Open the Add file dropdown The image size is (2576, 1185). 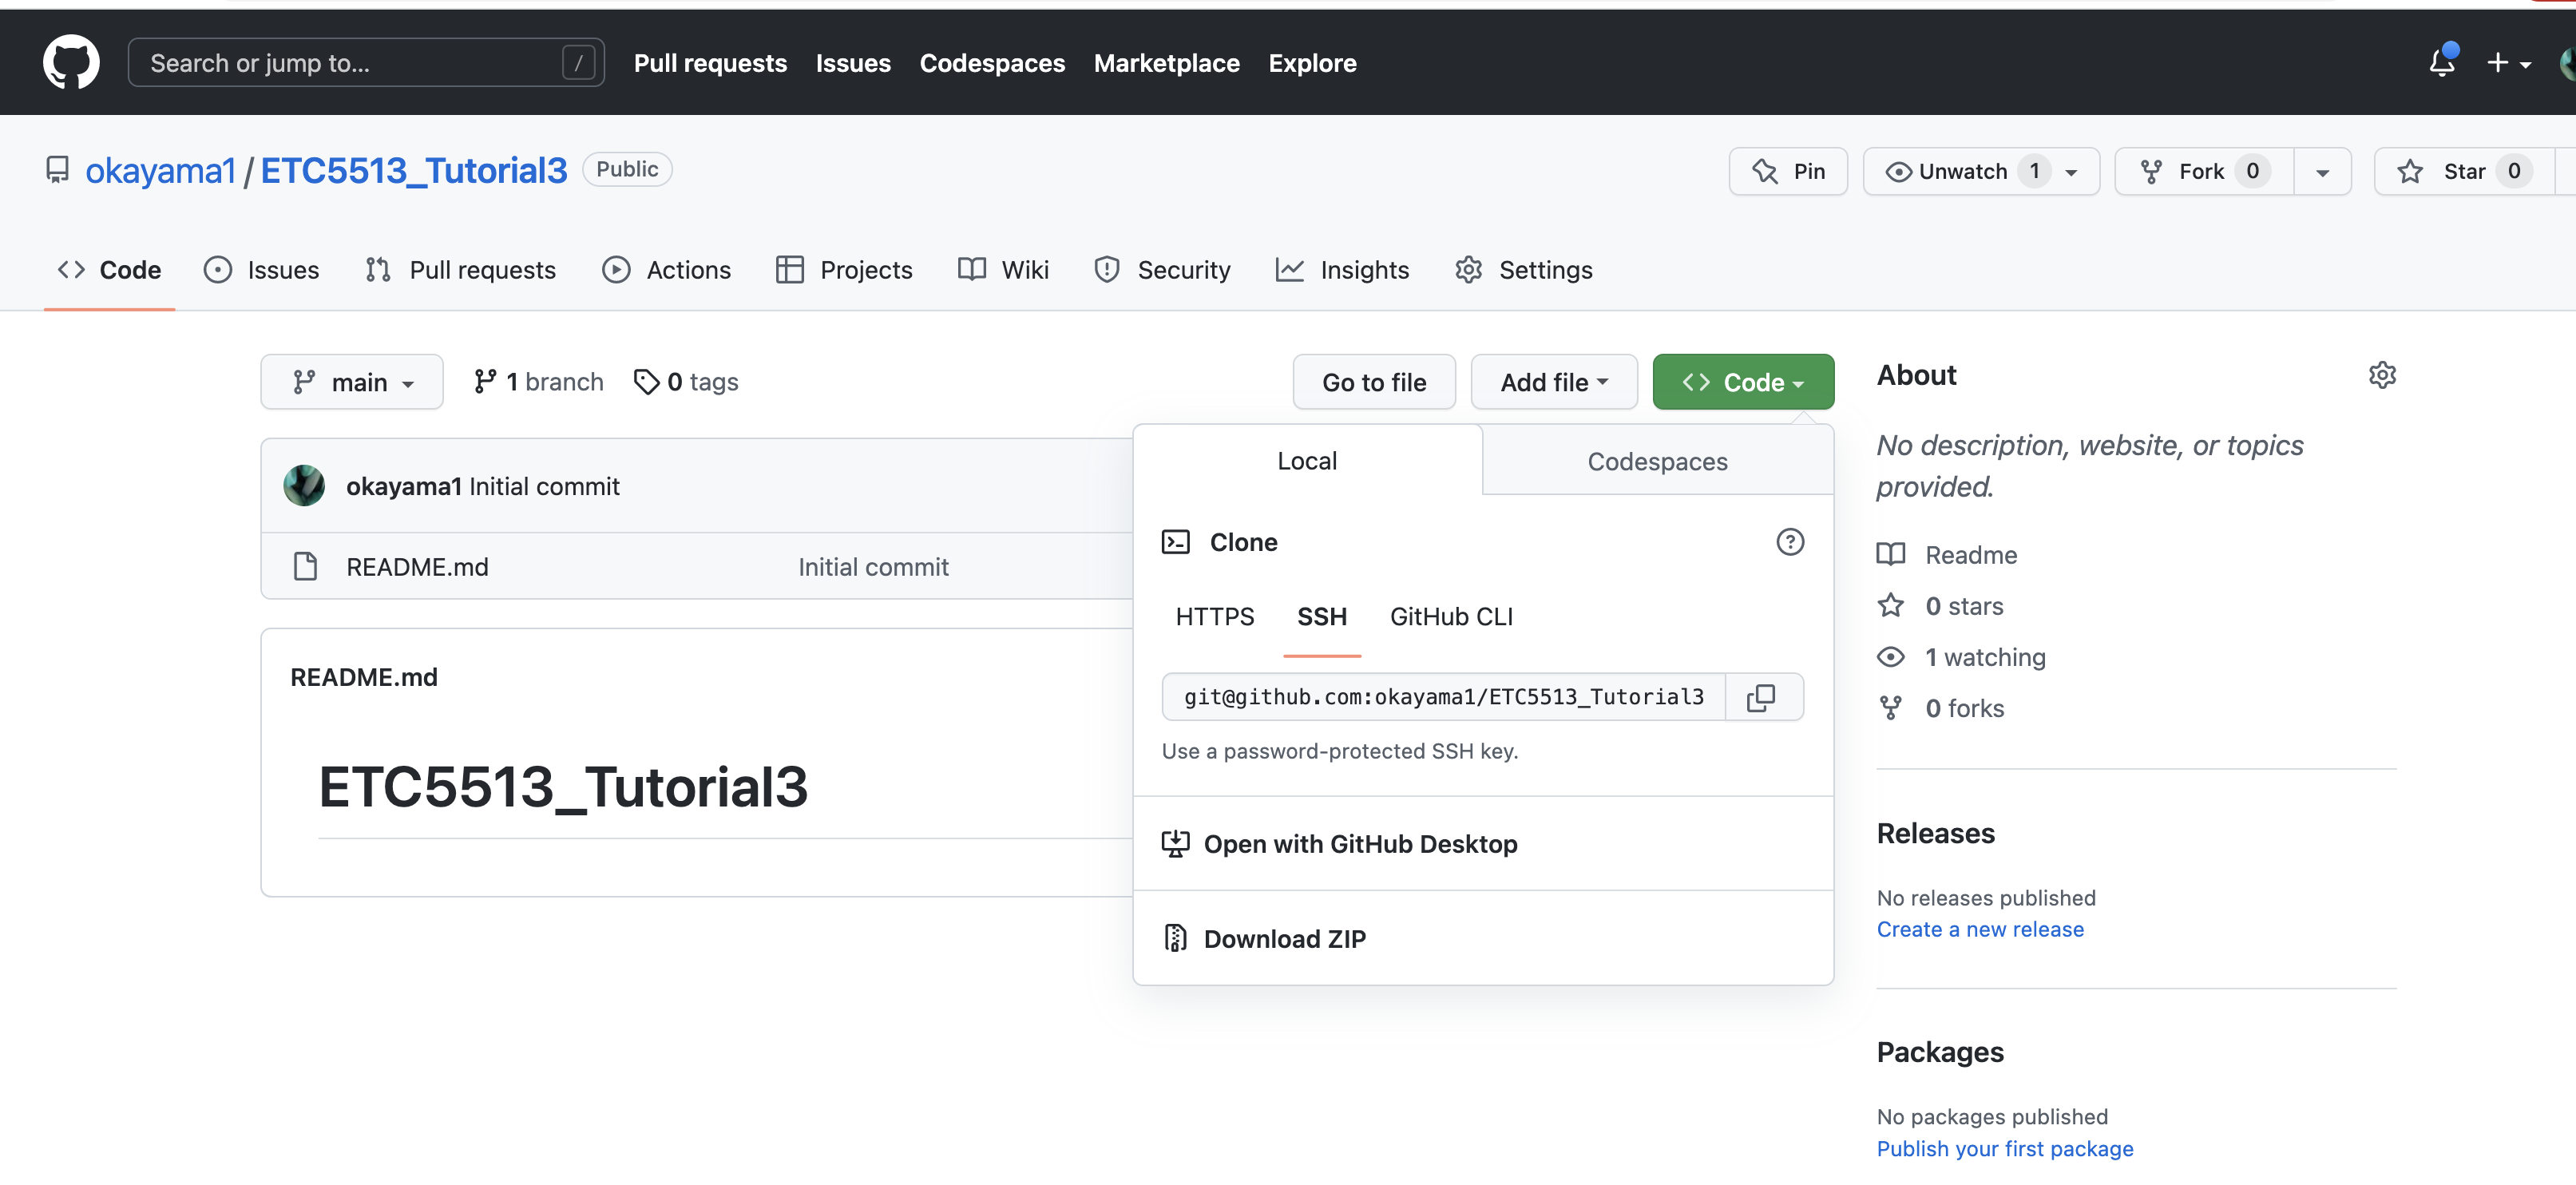1553,382
